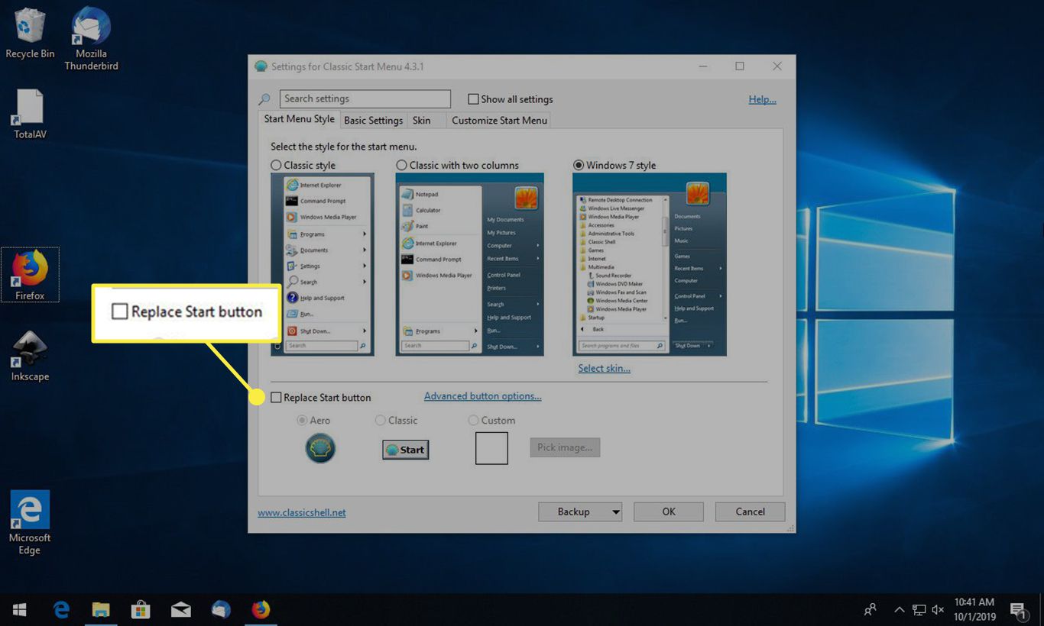Open File Explorer from taskbar
The image size is (1044, 626).
click(101, 609)
